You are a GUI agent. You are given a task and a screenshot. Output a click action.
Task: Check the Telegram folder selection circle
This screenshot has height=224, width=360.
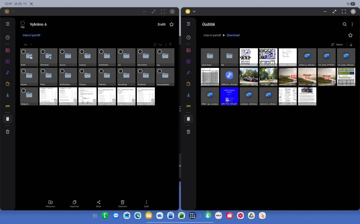24,91
